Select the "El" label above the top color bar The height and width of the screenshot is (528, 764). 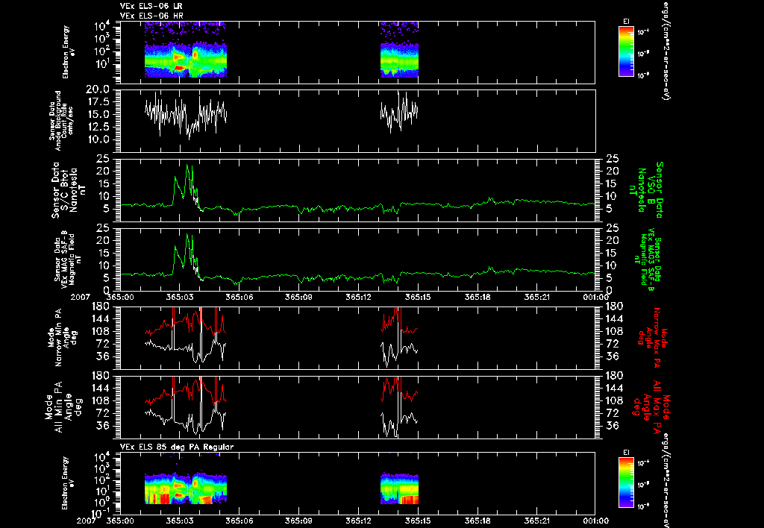(x=626, y=22)
